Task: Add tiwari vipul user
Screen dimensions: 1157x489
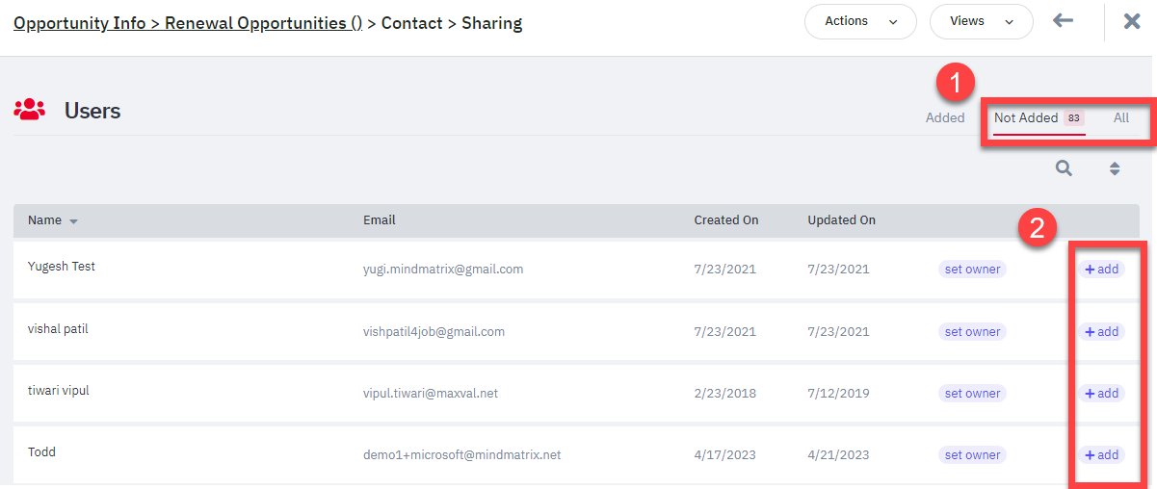Action: [1101, 393]
